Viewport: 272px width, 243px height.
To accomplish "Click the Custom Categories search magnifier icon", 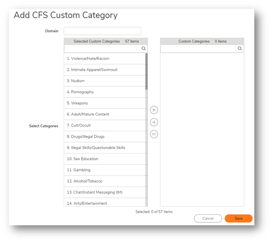I will (x=240, y=49).
